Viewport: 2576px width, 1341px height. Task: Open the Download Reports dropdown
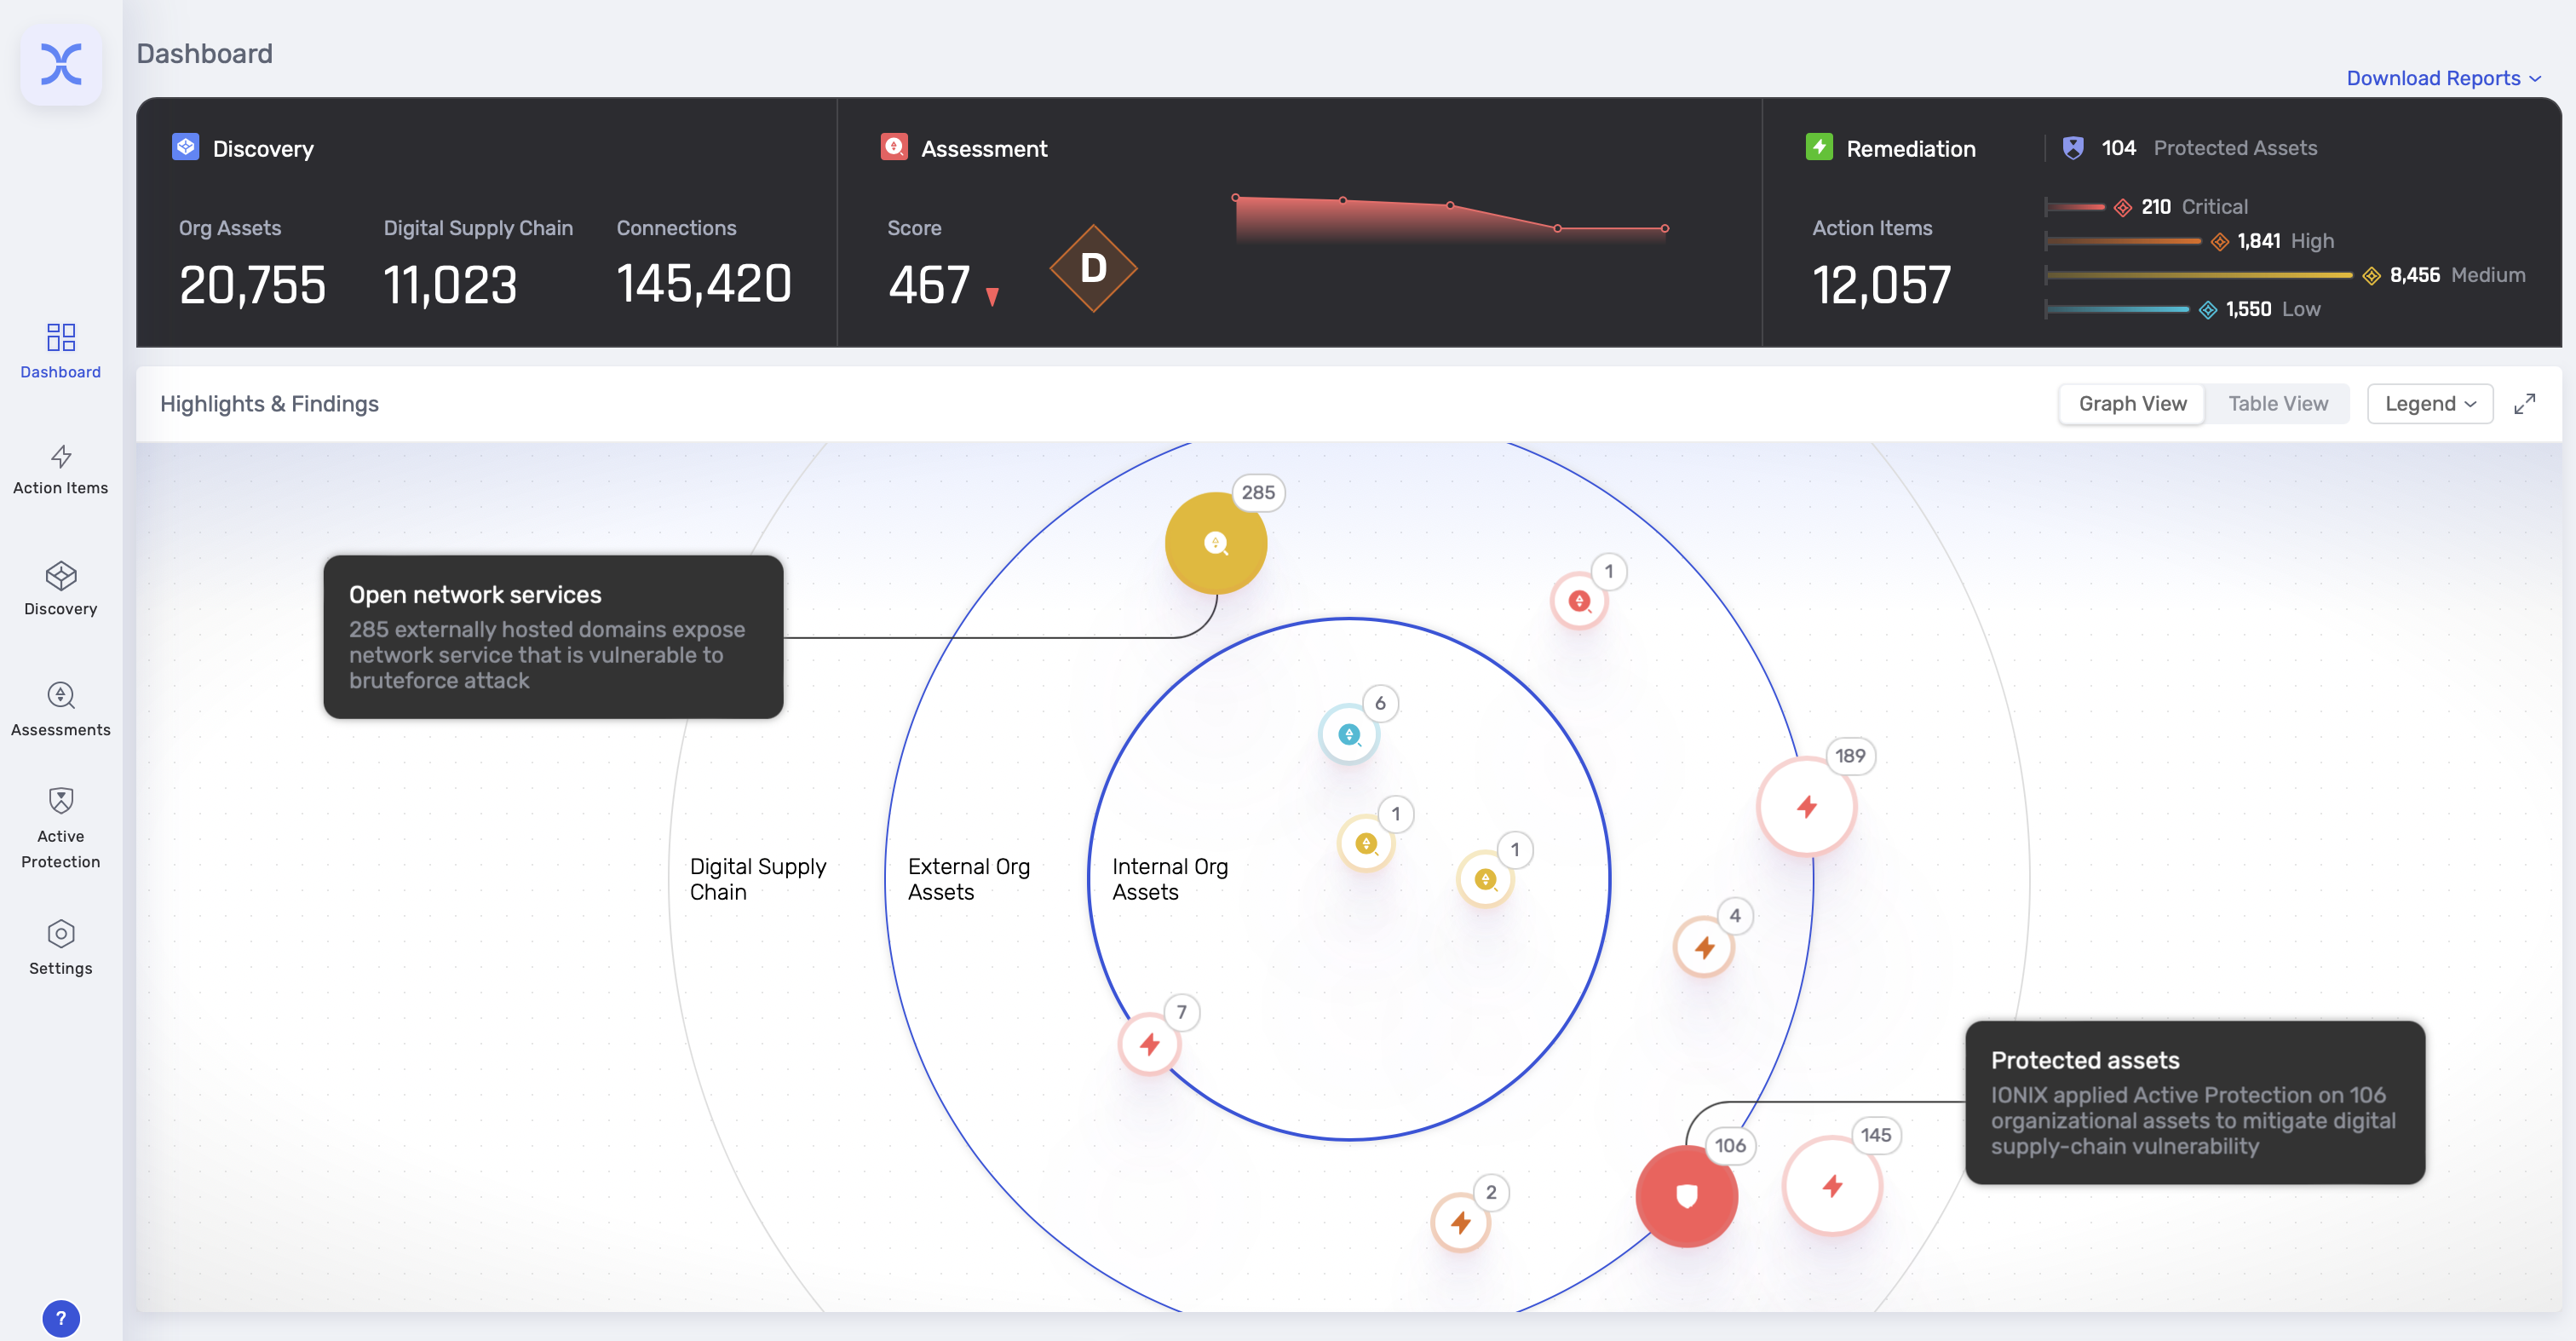click(2443, 78)
